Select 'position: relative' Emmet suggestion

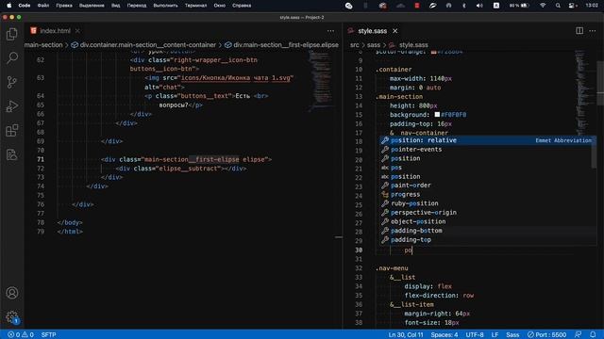pyautogui.click(x=488, y=140)
